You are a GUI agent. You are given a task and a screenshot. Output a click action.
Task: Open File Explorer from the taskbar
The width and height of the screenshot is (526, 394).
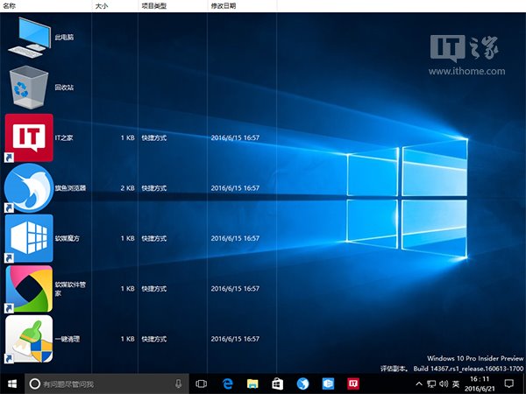(252, 383)
